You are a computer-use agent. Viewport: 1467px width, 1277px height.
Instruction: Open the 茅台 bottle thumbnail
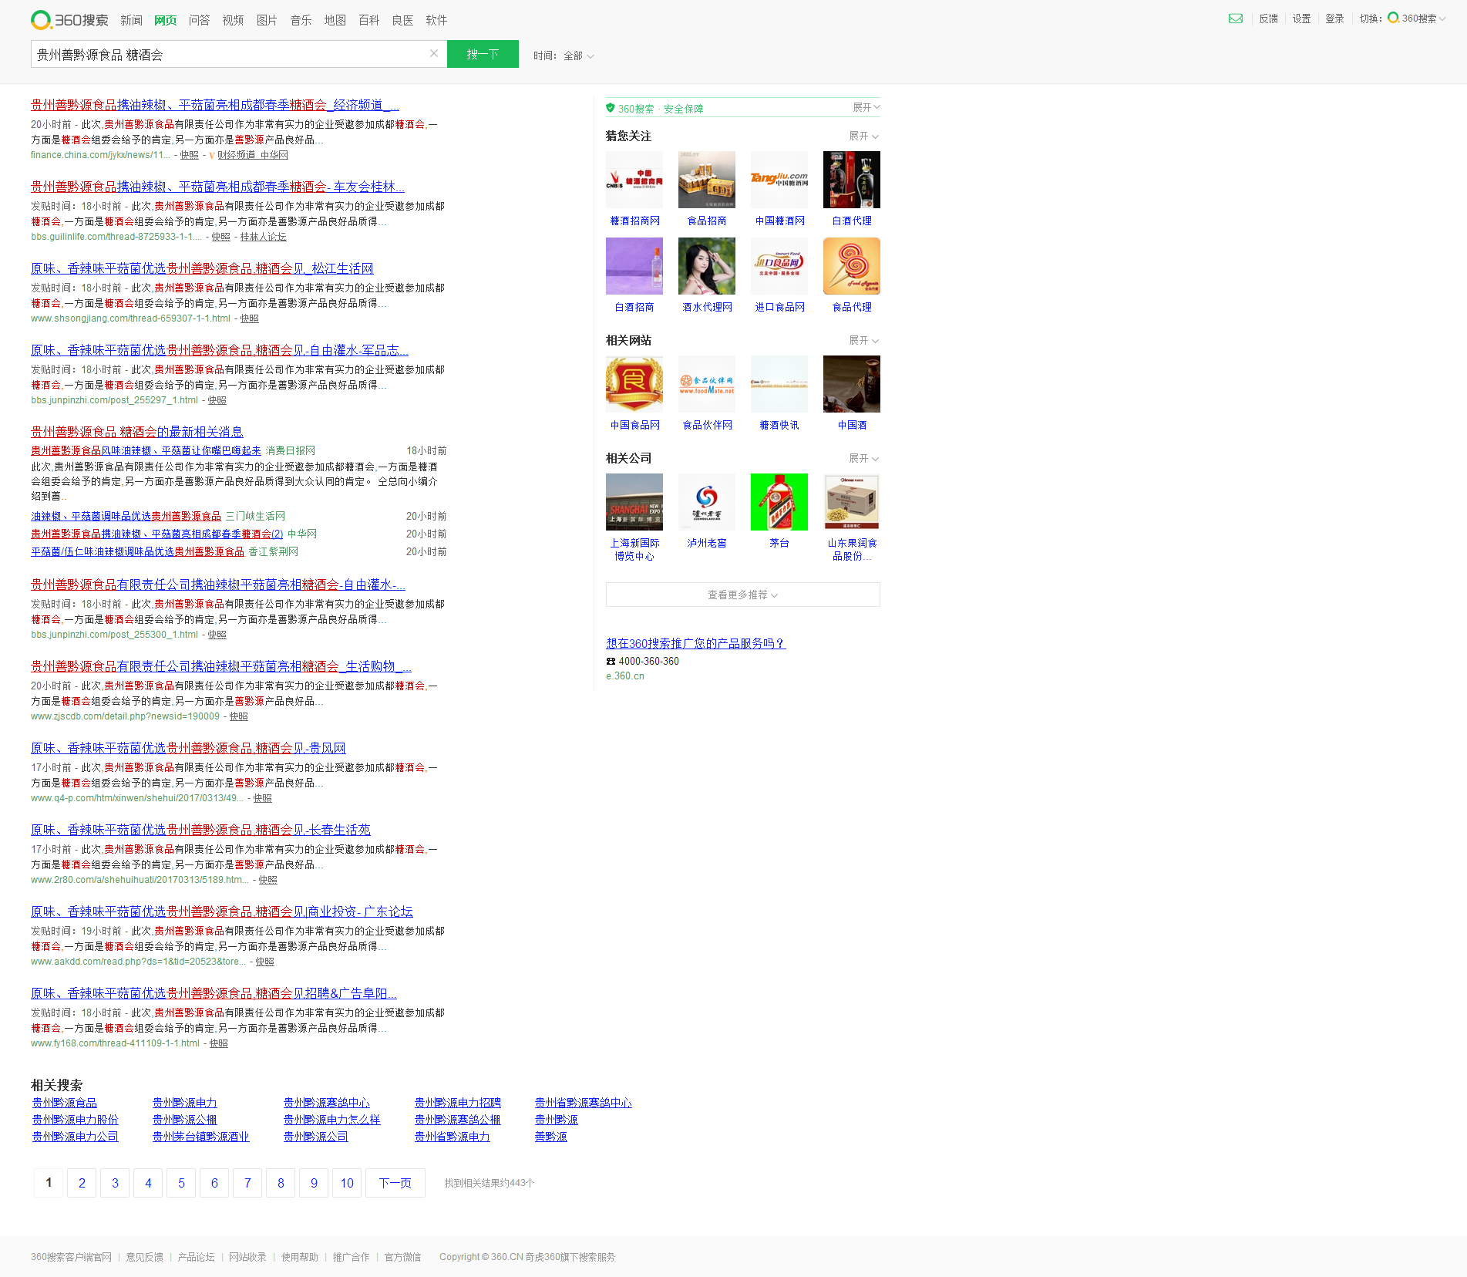pos(779,502)
